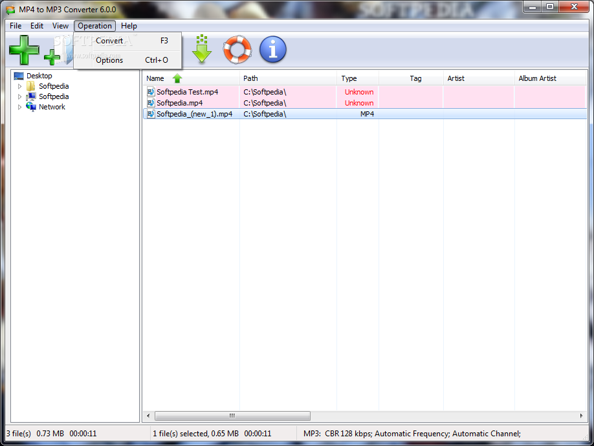The width and height of the screenshot is (594, 446).
Task: Expand the Softpedia folder tree node
Action: [x=19, y=86]
